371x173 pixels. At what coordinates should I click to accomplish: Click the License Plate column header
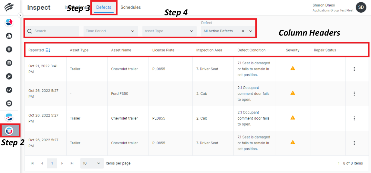163,50
